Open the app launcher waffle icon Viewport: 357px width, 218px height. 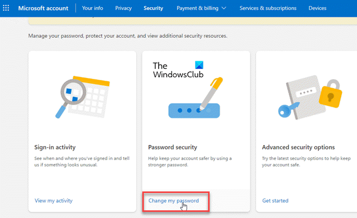6,8
